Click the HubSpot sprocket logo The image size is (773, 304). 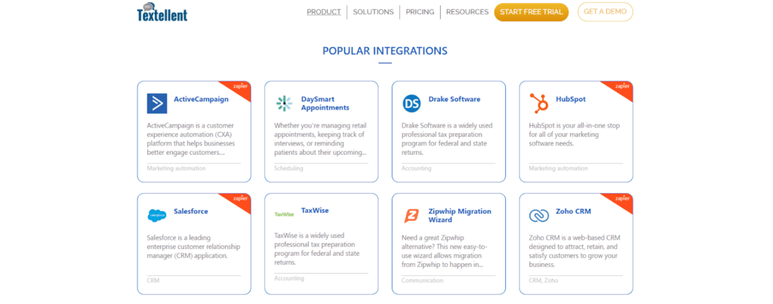[538, 103]
